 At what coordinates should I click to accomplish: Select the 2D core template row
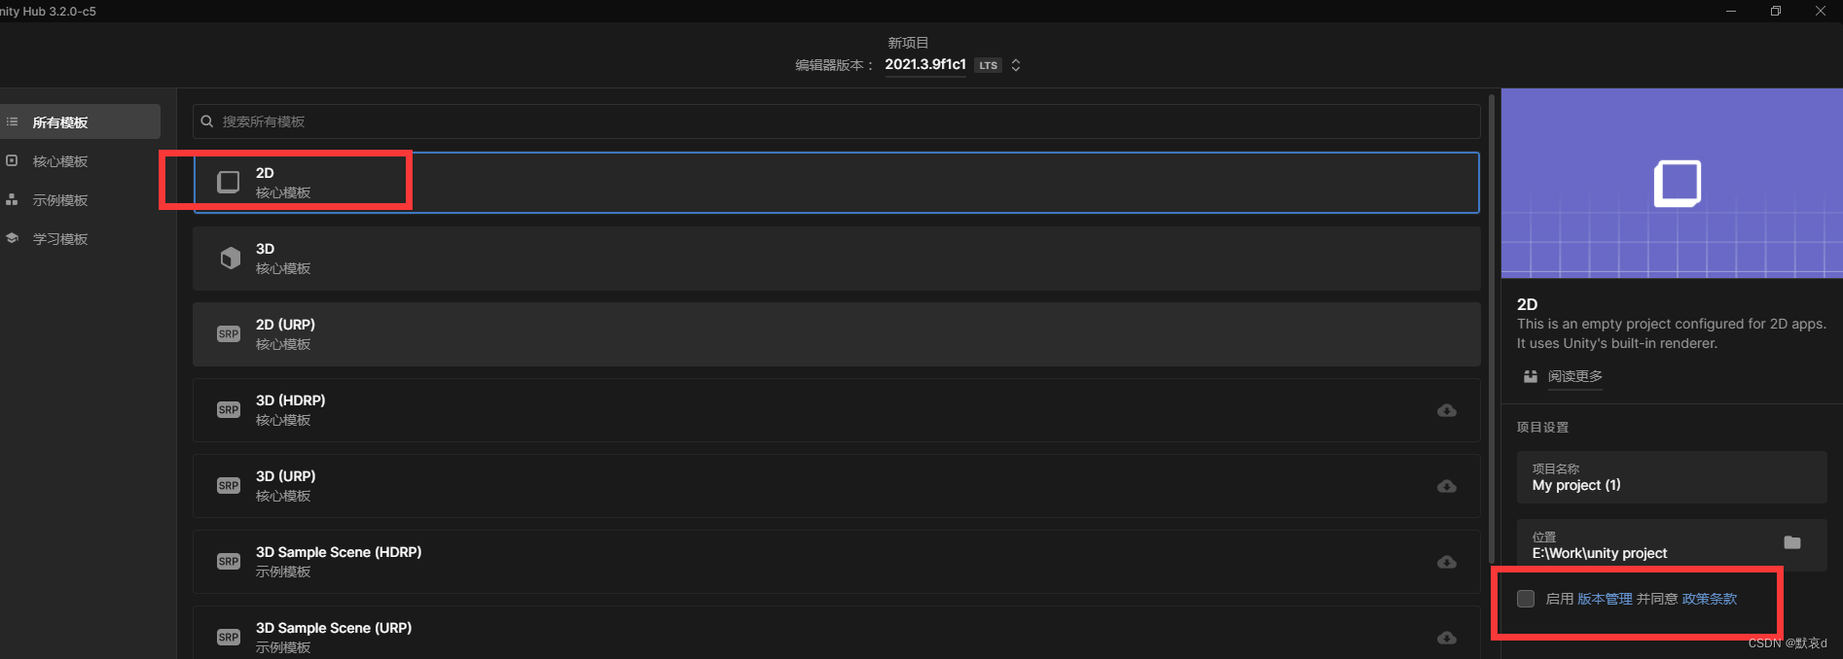(836, 183)
